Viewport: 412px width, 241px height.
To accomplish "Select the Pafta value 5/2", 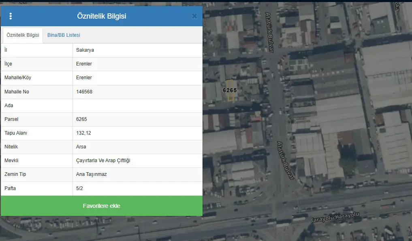I will pyautogui.click(x=79, y=188).
